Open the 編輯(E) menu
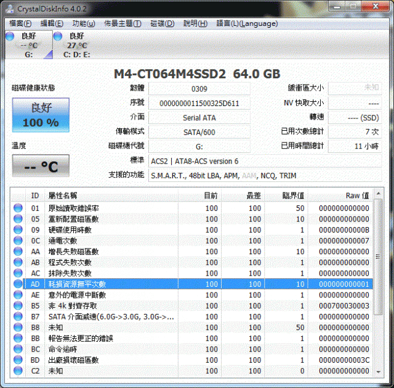The image size is (394, 388). pos(52,23)
